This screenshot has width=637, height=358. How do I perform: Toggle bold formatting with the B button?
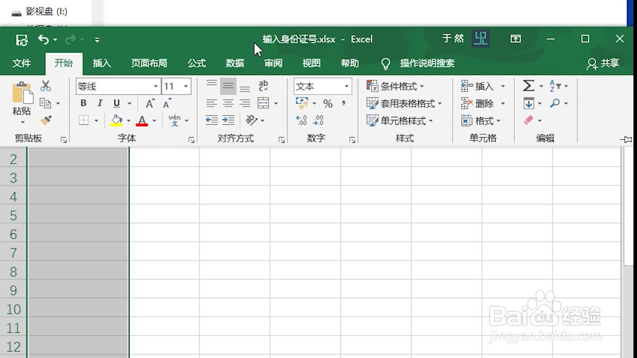tap(83, 103)
